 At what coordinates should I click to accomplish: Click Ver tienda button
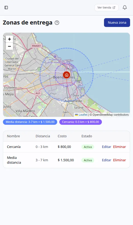pos(106,7)
